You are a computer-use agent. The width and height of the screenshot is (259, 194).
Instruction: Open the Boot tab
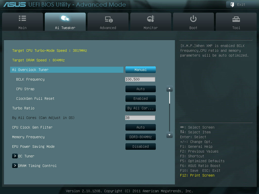click(193, 22)
